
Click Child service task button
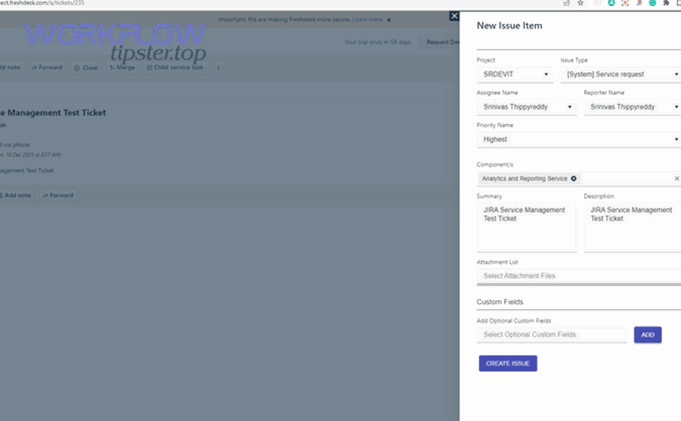pyautogui.click(x=176, y=68)
